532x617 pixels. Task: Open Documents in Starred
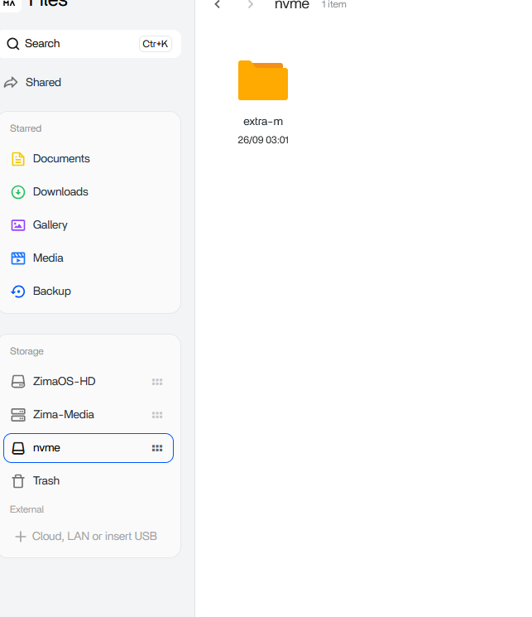click(61, 159)
